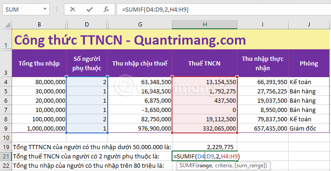This screenshot has height=171, width=331.
Task: Open Insert Function with the fx icon
Action: pos(106,9)
